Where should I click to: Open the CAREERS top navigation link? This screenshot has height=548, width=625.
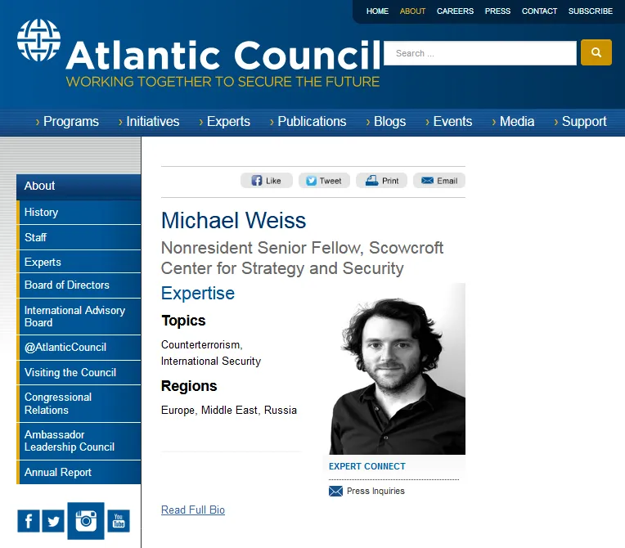click(x=455, y=11)
